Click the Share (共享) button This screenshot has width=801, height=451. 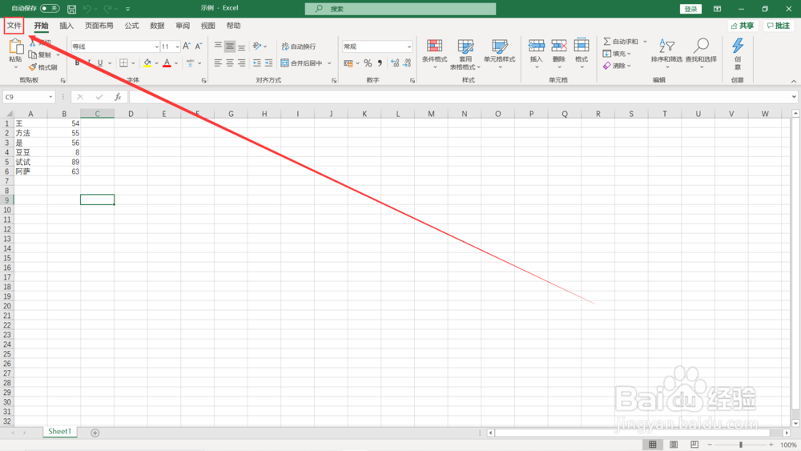coord(743,26)
